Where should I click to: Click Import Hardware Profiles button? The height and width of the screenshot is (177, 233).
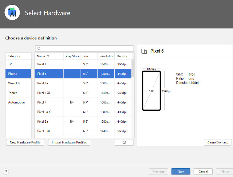69,142
